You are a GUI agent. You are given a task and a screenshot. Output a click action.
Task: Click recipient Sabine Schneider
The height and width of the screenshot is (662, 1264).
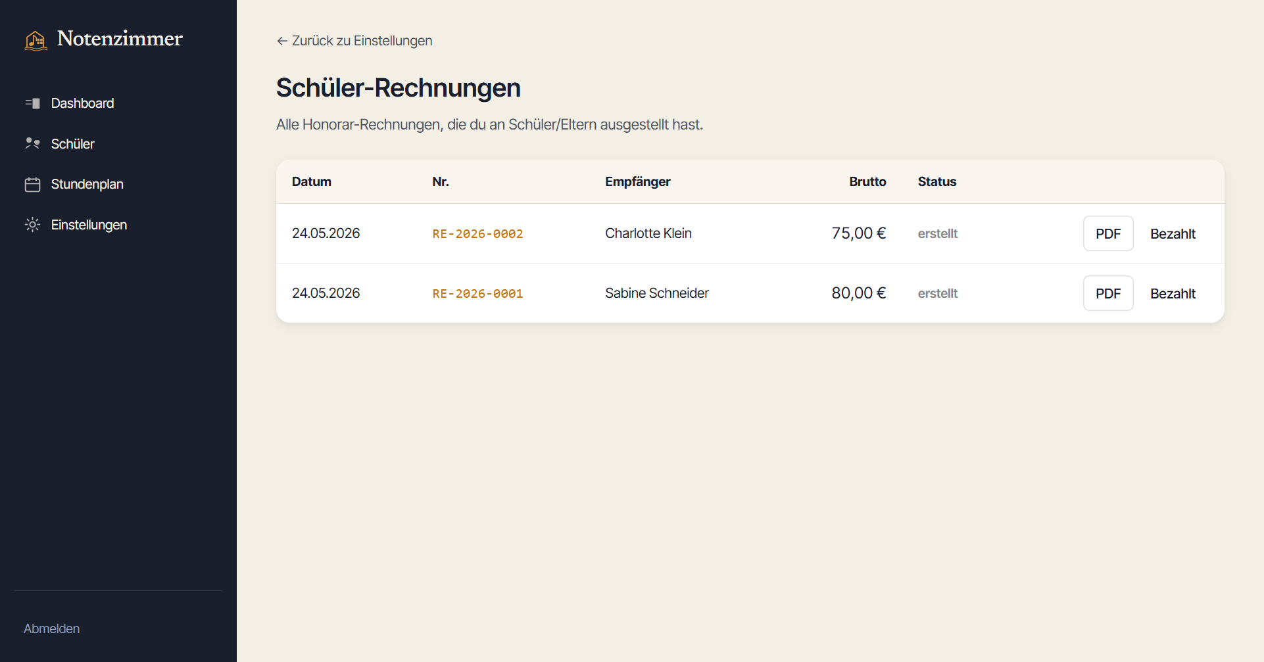tap(657, 293)
